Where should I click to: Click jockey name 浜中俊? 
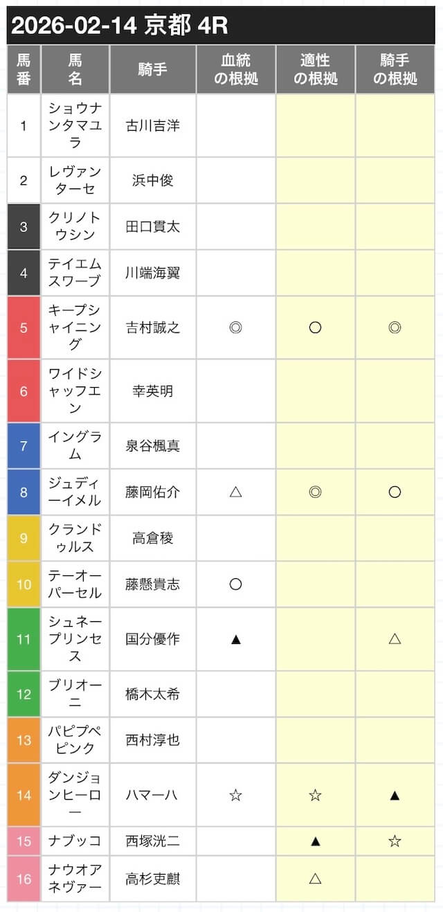coord(152,180)
